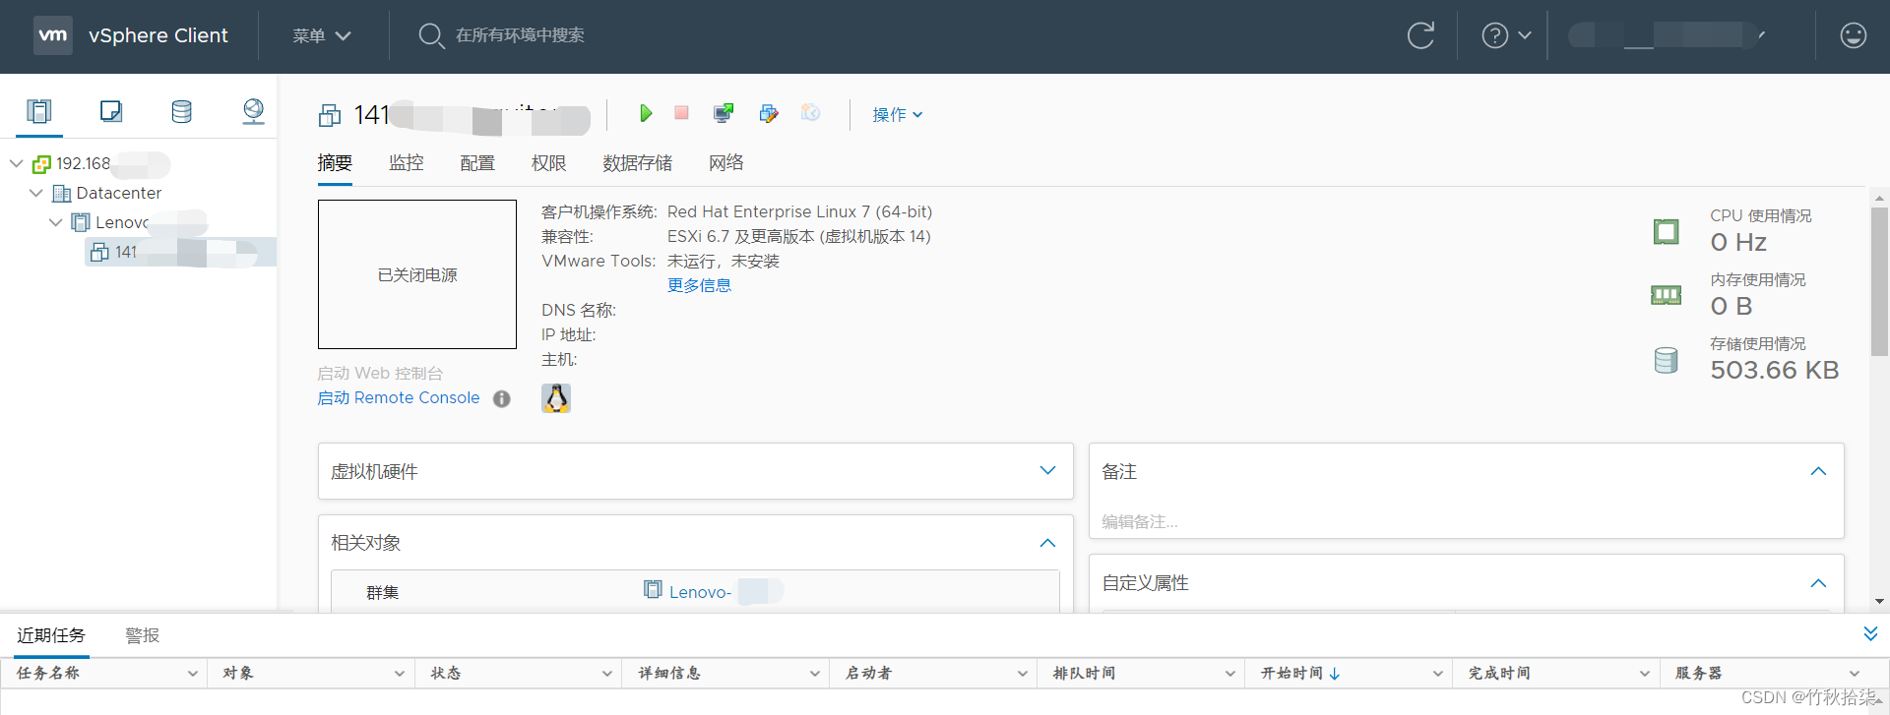Open the Storage inventory view

tap(182, 111)
